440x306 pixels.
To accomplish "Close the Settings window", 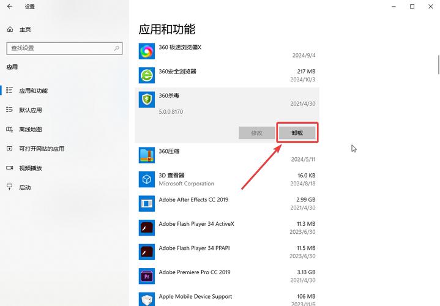I will (x=431, y=7).
